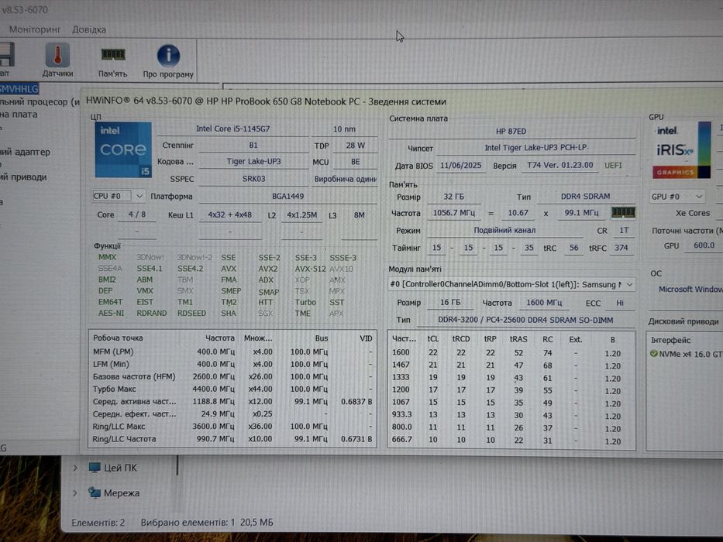Click the Intel Tiger Lake-UP3 PCH-LP chipset field
This screenshot has width=723, height=542.
[x=535, y=148]
